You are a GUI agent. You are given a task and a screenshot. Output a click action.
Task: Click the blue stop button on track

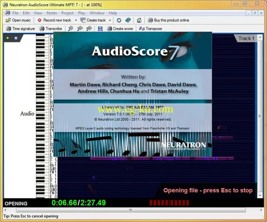pos(16,38)
